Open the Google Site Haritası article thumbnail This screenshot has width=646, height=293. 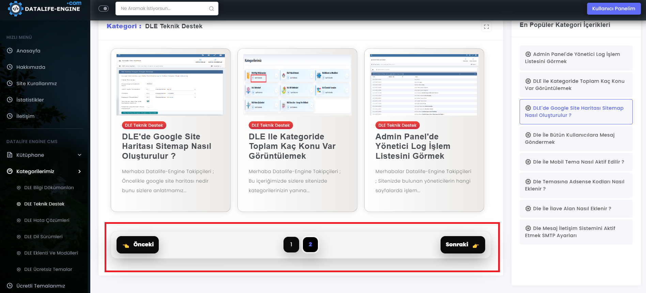[170, 84]
